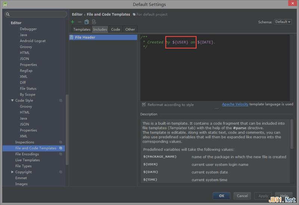
Task: Click project-level icon beside Inspections
Action: 61,142
